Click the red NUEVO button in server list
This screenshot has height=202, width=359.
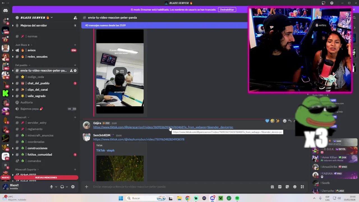point(5,178)
